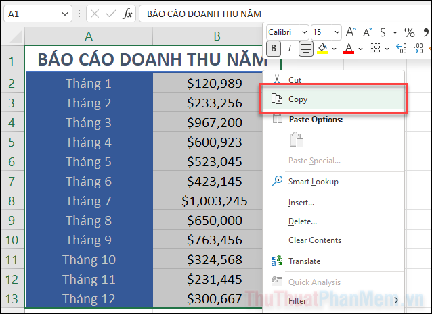Click Smart Lookup in context menu
Viewport: 432px width, 314px height.
click(x=313, y=182)
